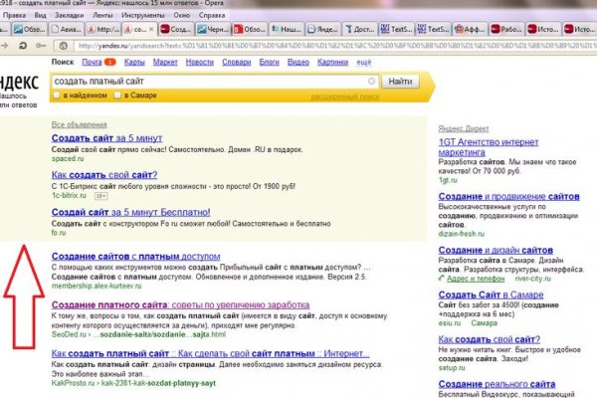
Task: Enable the 'в найденном' checkbox
Action: tap(56, 96)
